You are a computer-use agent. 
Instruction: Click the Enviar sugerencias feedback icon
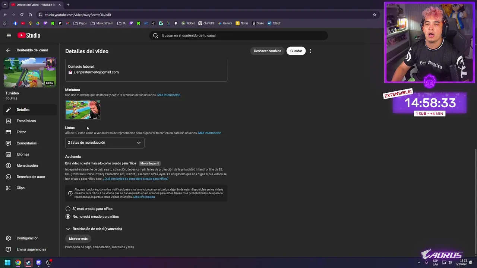pos(8,249)
